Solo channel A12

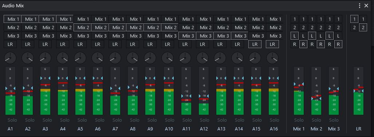(x=204, y=120)
